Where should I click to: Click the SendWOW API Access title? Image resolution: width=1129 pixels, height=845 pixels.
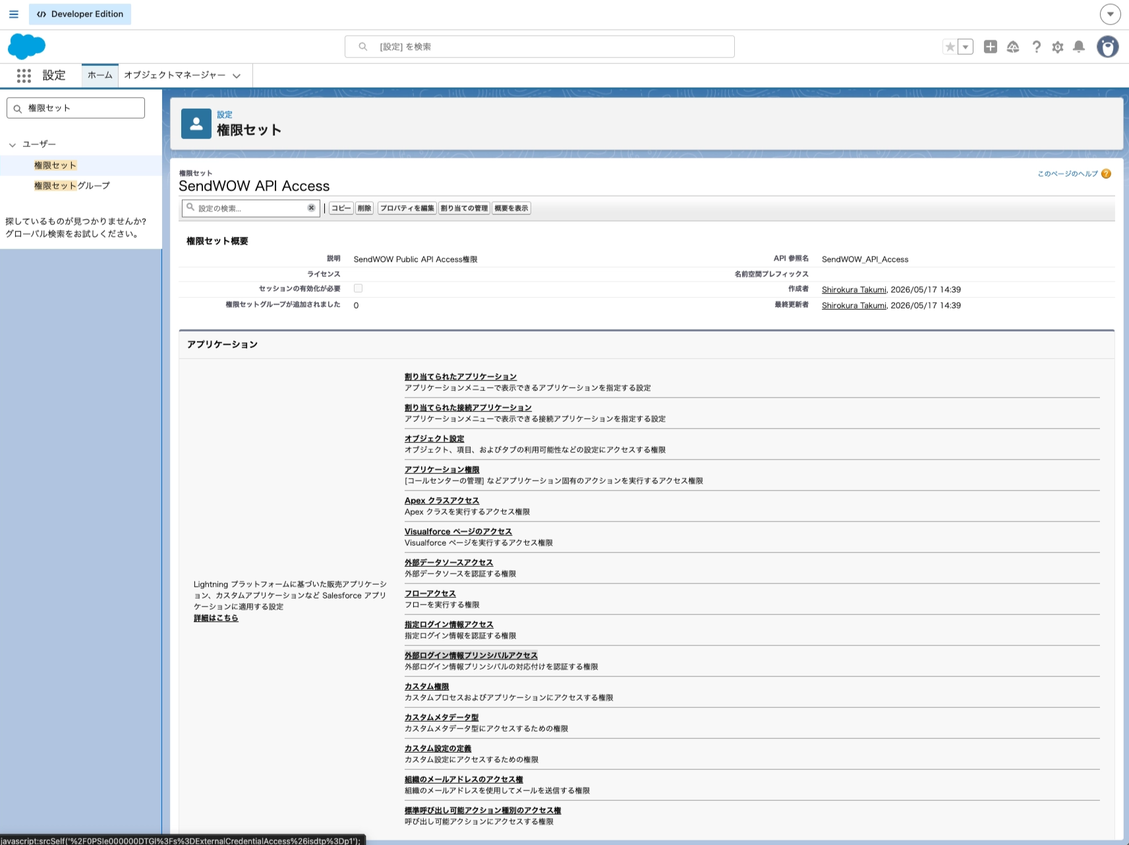pyautogui.click(x=254, y=187)
